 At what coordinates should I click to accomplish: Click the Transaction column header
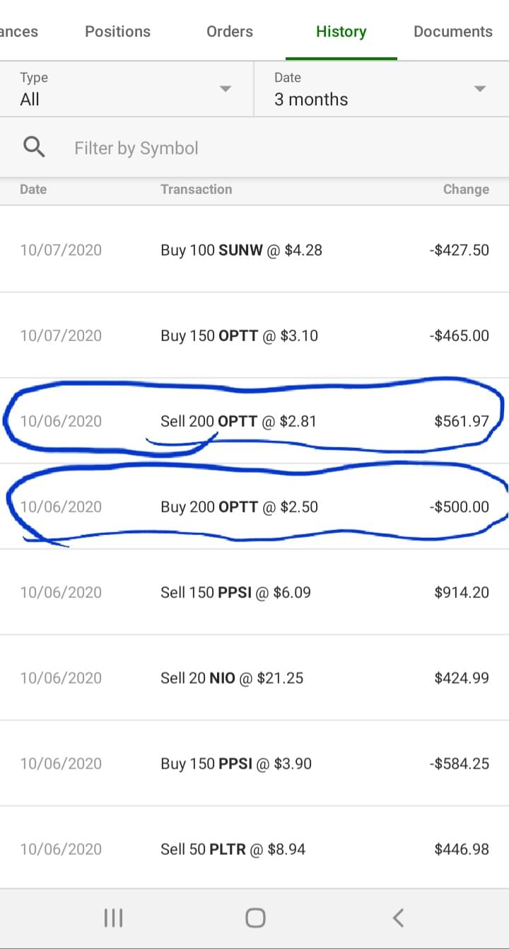tap(196, 189)
